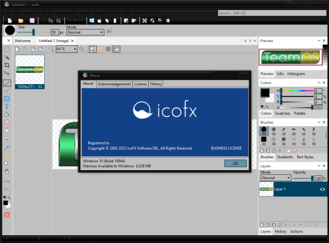Click the New file icon in main toolbar
The image size is (329, 243).
10,20
